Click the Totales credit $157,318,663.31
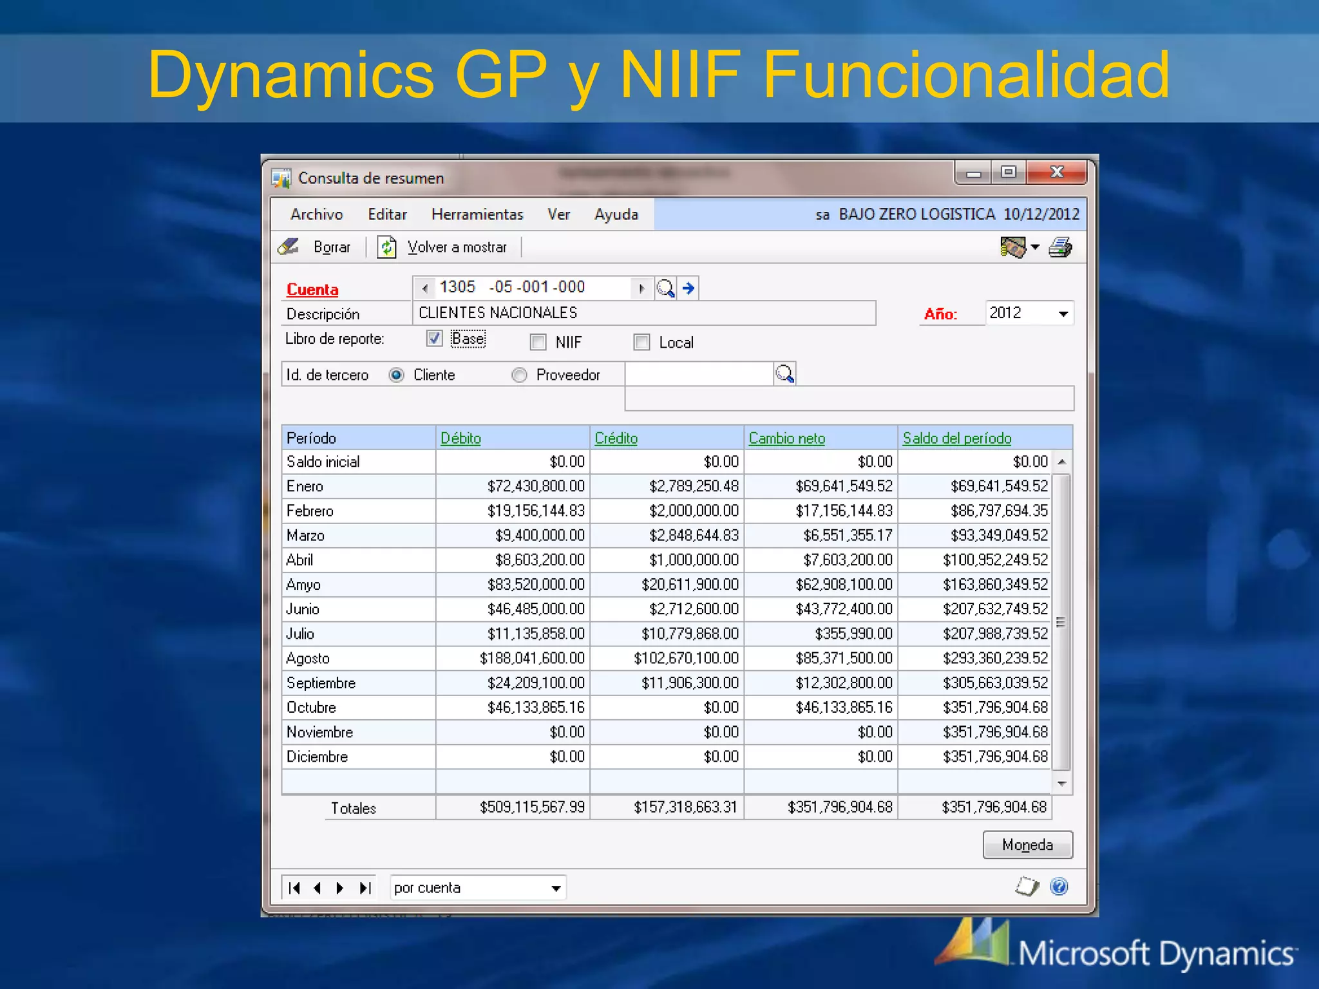 [685, 807]
